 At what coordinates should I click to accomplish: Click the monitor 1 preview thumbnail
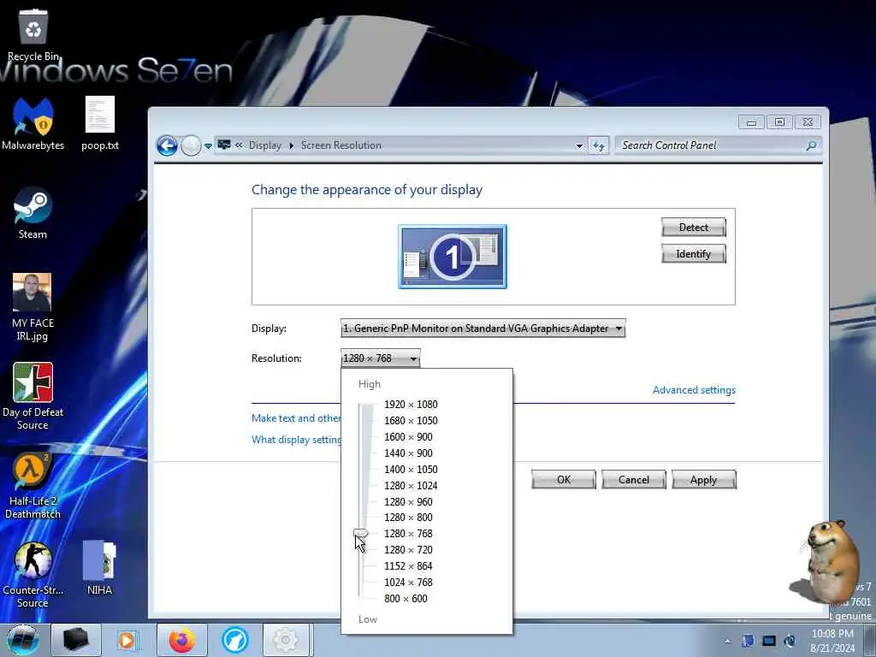(453, 257)
